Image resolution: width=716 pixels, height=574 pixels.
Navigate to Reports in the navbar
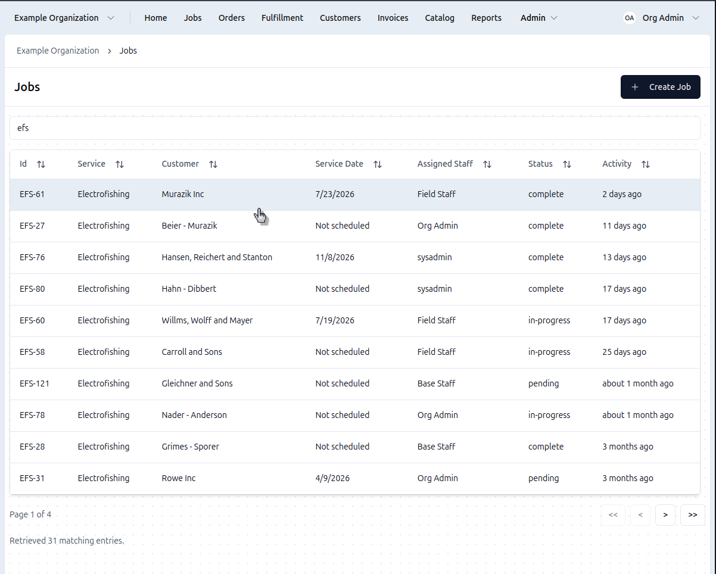(x=486, y=18)
